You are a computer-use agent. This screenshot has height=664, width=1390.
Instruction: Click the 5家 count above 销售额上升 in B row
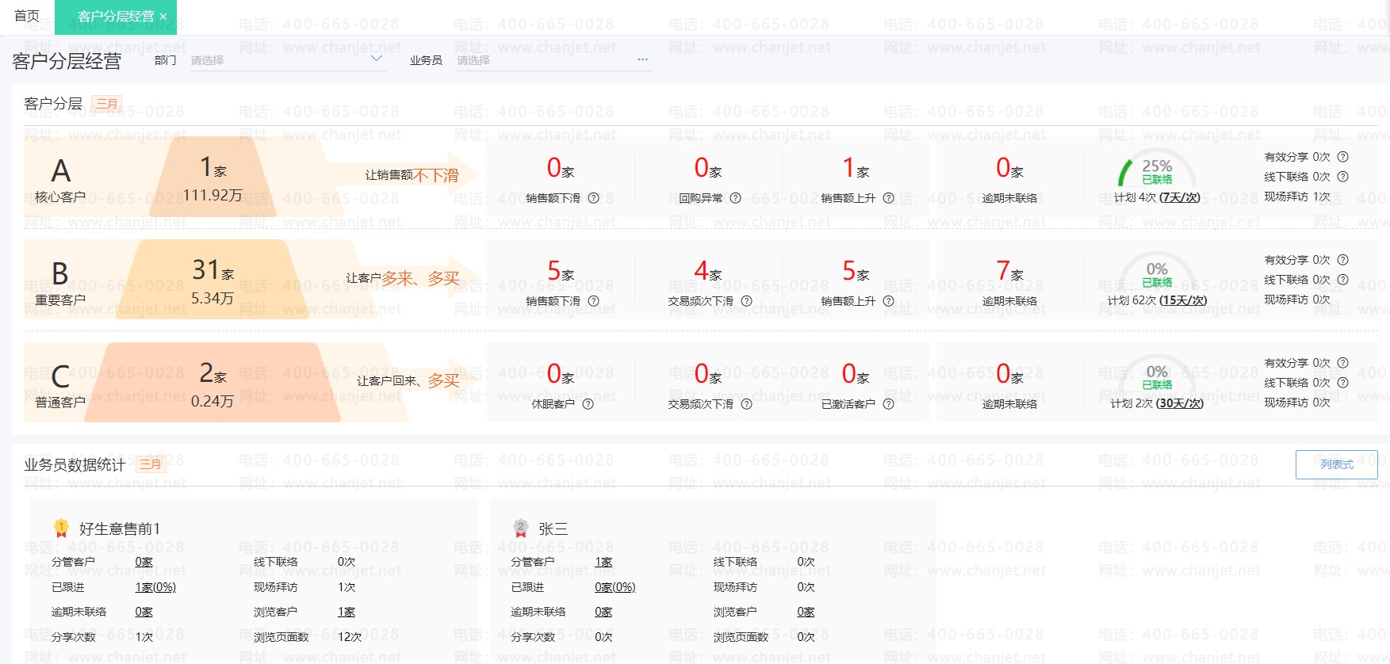pyautogui.click(x=856, y=272)
